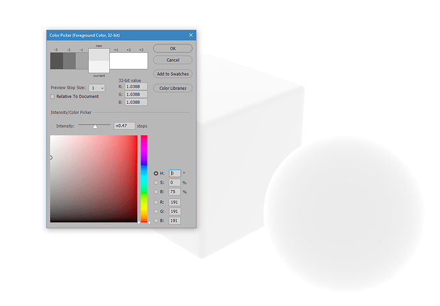This screenshot has height=306, width=440.
Task: Click the 32-bit R value field
Action: coord(136,87)
